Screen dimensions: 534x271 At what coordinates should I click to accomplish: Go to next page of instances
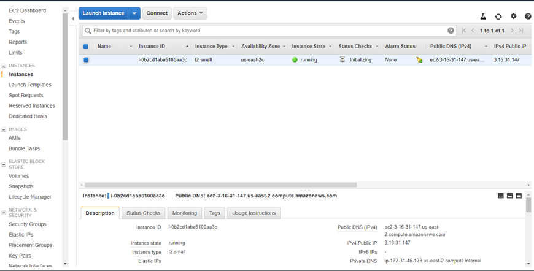[x=512, y=31]
